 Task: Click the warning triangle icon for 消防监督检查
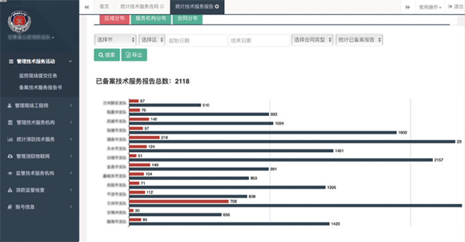pos(10,190)
